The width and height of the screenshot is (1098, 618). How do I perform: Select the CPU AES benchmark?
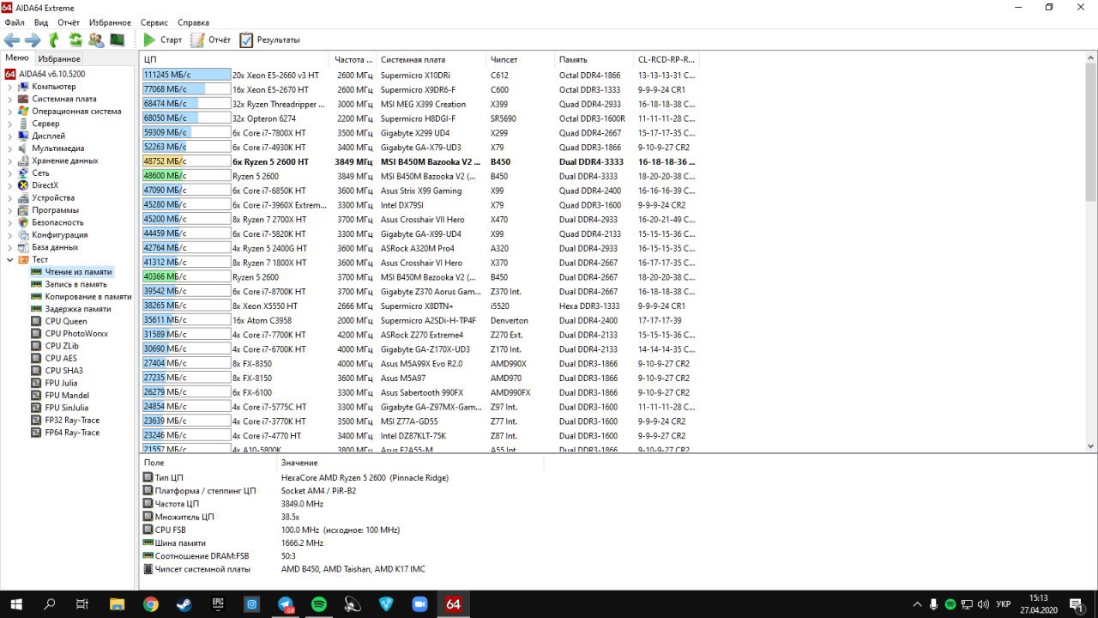tap(61, 358)
